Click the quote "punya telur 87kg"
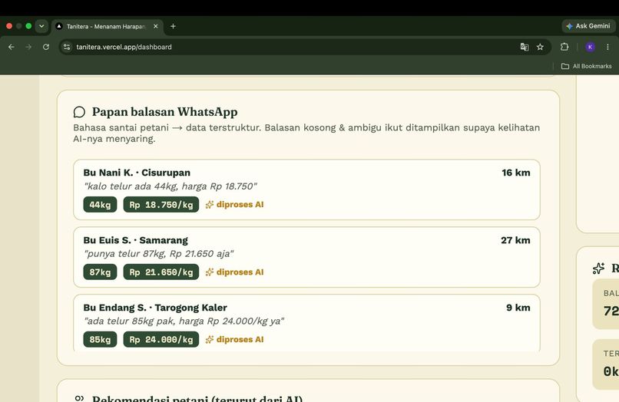This screenshot has height=402, width=619. [158, 254]
